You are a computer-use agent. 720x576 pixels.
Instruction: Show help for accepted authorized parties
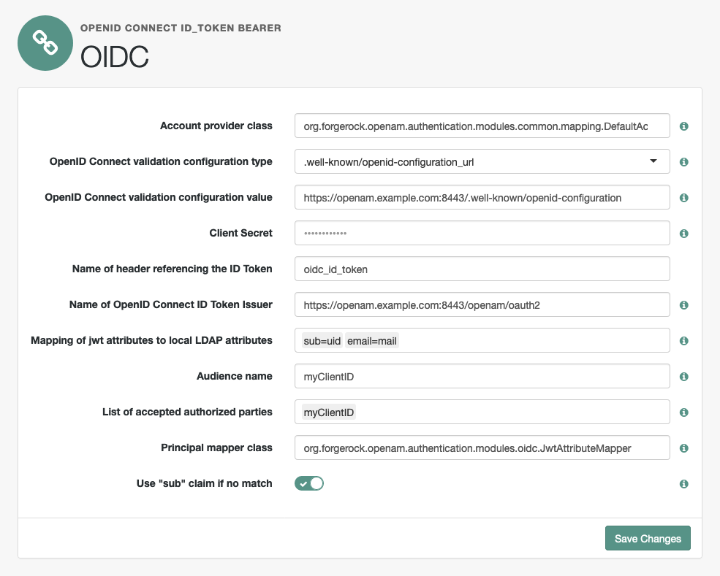[683, 412]
